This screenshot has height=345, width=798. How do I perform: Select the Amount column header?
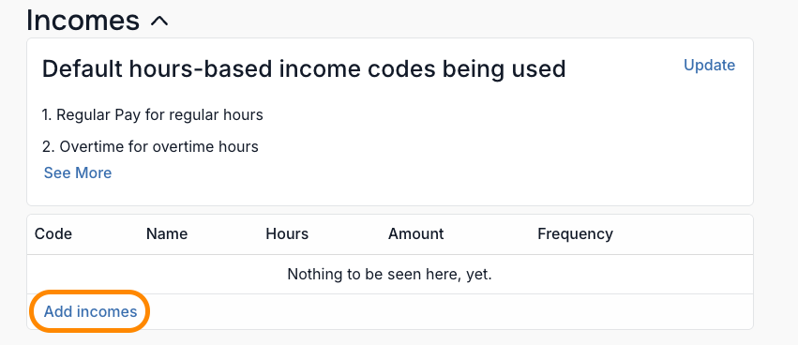tap(415, 234)
